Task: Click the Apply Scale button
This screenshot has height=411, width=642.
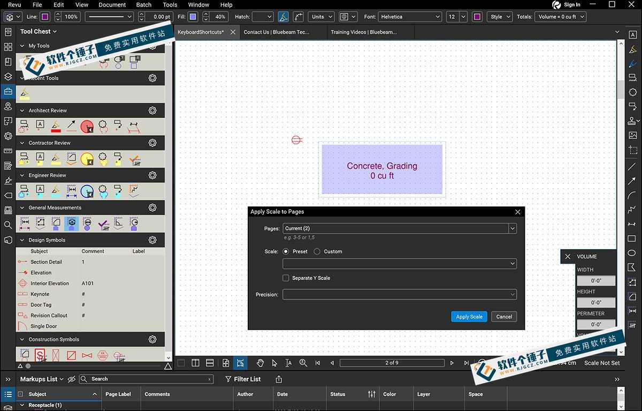Action: coord(469,316)
